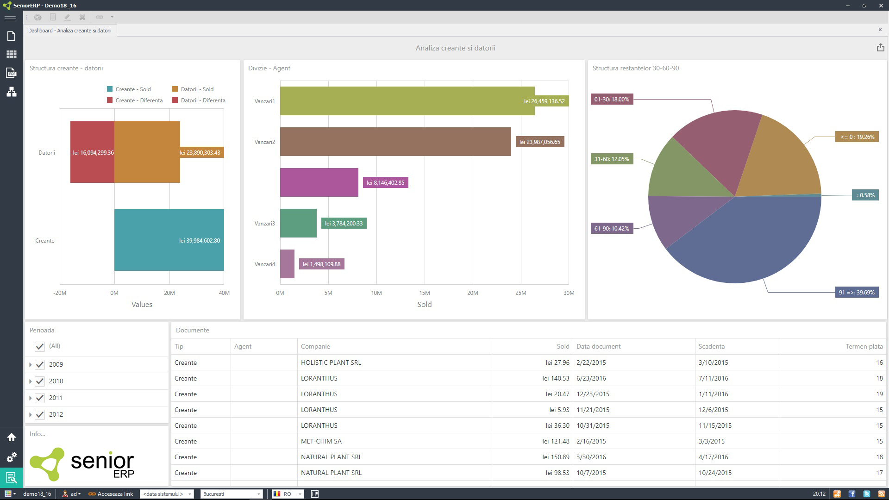The image size is (889, 500).
Task: Click the Acceseaza link button
Action: click(x=111, y=494)
